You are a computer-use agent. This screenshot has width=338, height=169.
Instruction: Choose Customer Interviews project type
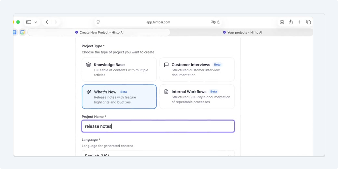197,69
